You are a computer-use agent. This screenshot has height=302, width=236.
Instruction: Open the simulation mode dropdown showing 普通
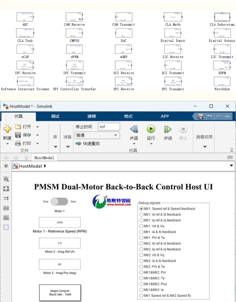click(x=97, y=135)
